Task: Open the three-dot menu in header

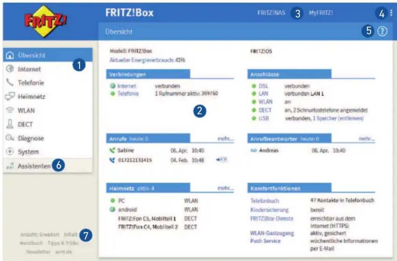Action: (x=391, y=13)
